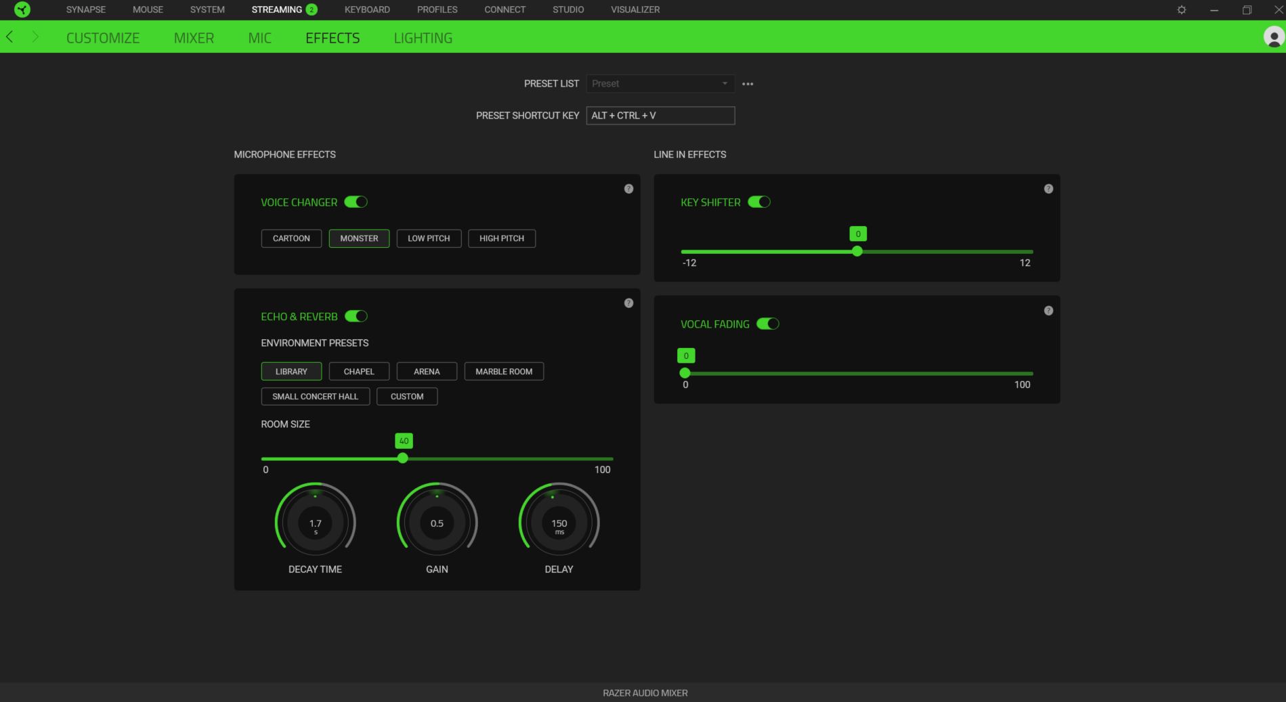Click the Room Size slider handle

pos(403,458)
